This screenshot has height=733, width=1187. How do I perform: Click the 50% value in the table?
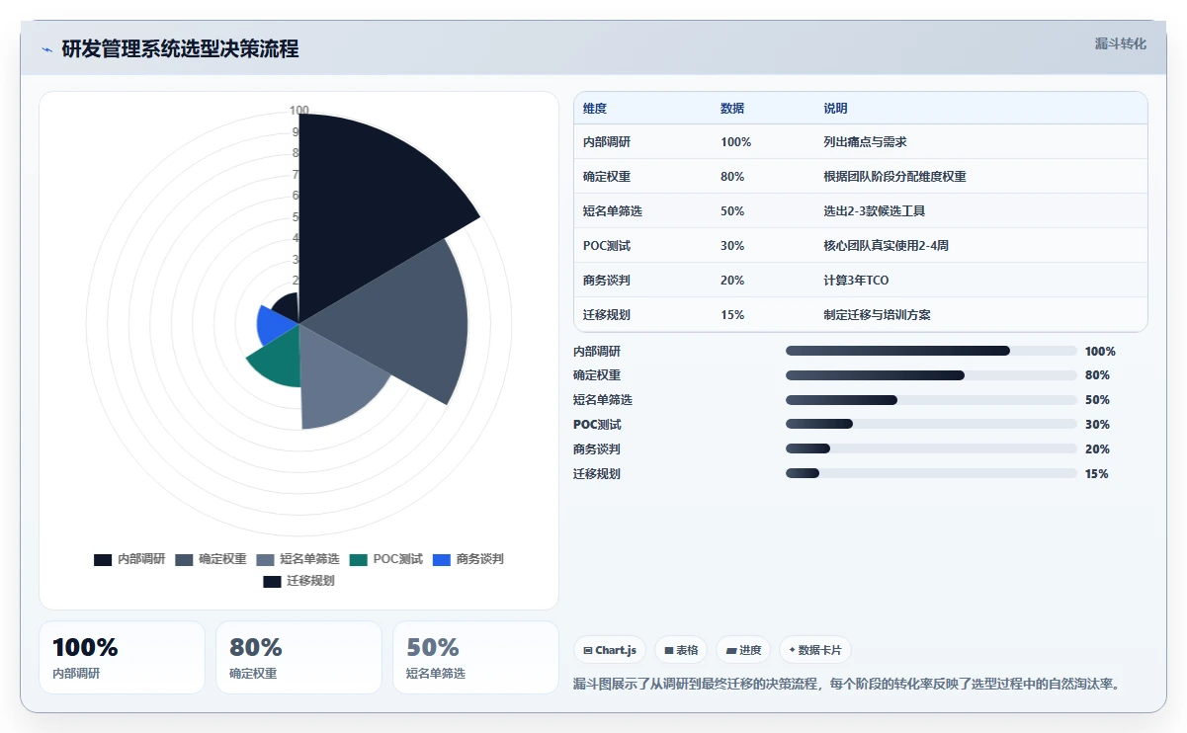pos(732,211)
